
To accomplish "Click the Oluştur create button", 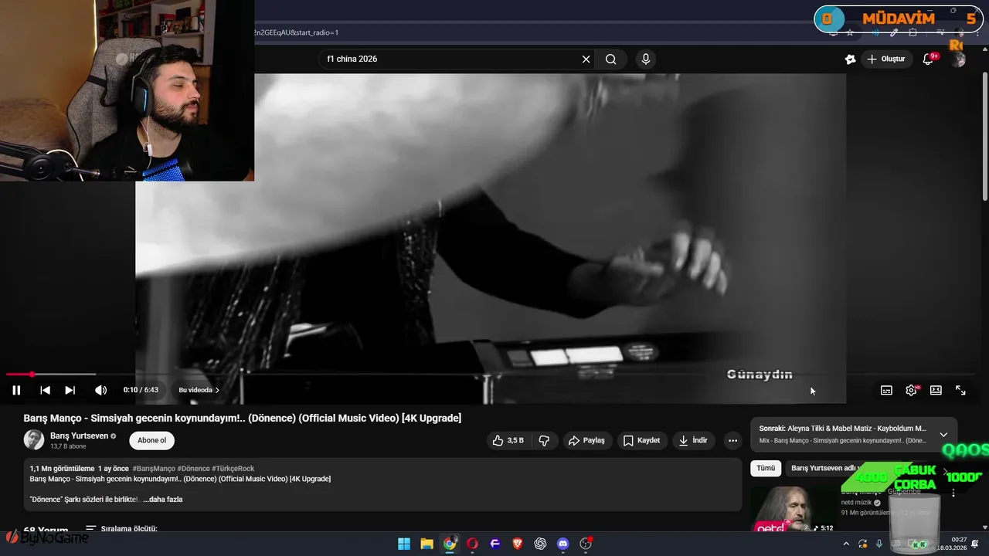I will tap(887, 59).
